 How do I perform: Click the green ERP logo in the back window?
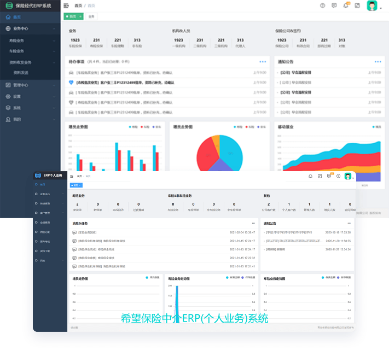[9, 5]
